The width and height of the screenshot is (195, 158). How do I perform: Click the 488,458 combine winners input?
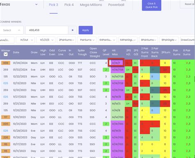click(47, 30)
